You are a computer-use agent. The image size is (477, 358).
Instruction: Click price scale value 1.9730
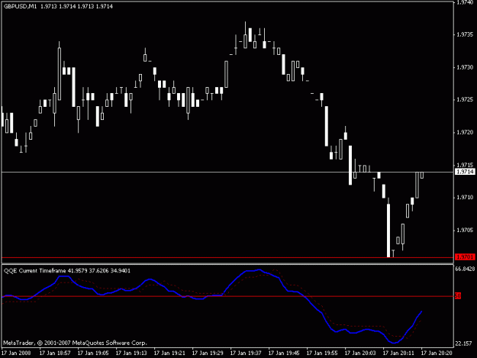point(465,67)
